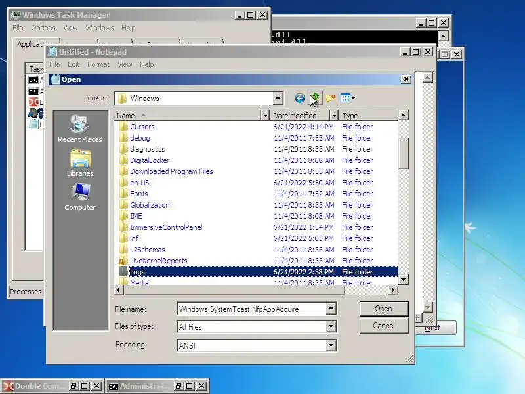Expand the Encoding dropdown

331,345
